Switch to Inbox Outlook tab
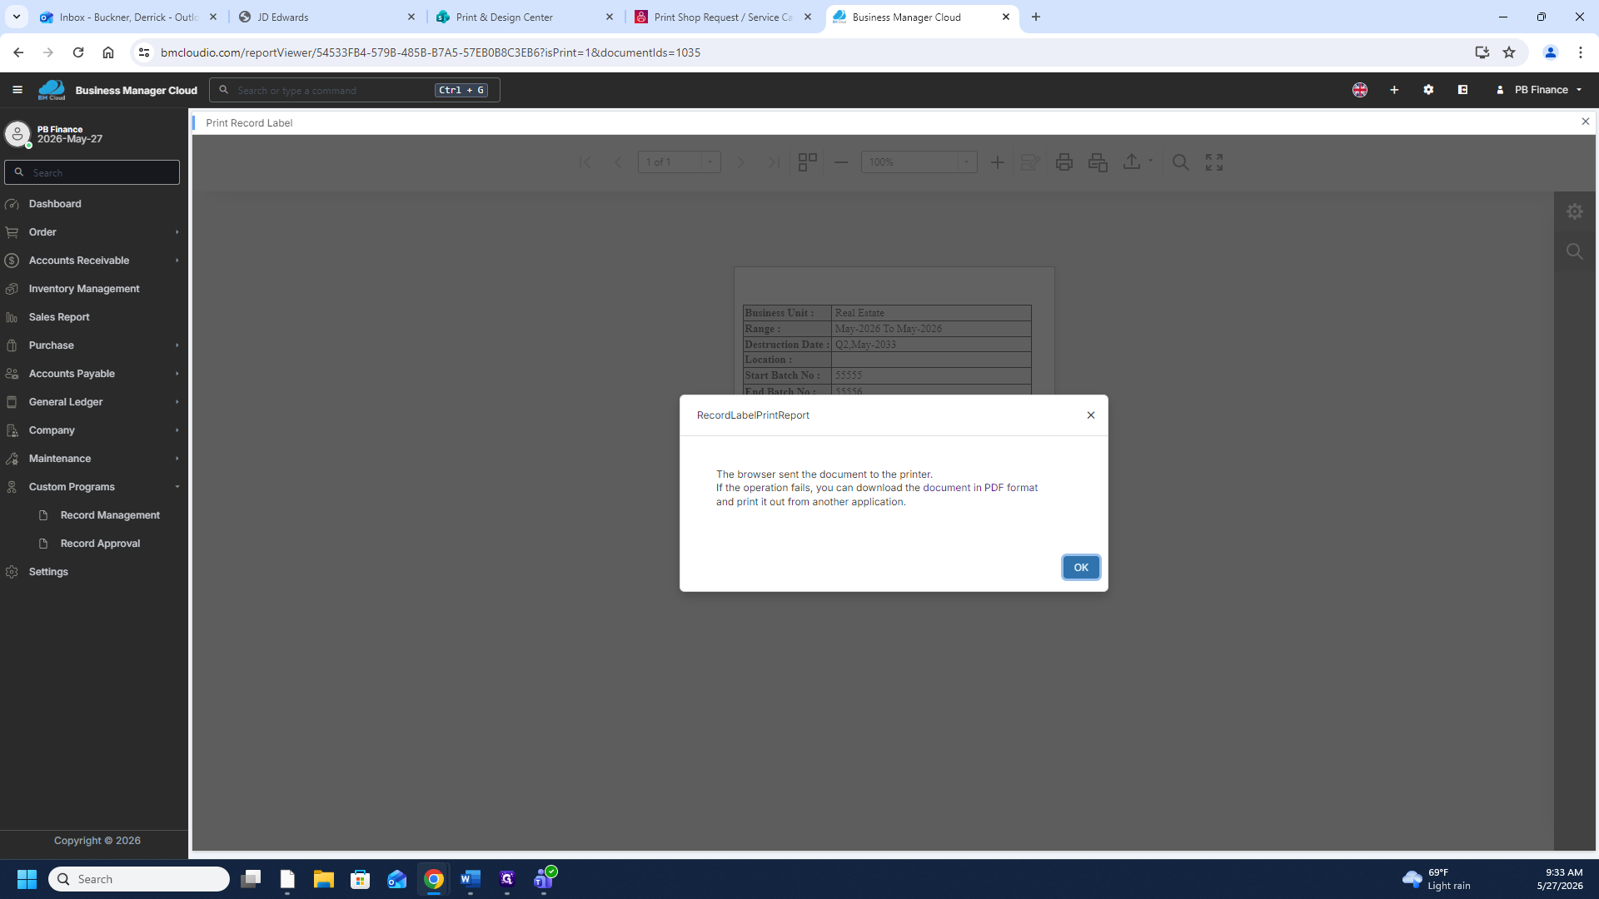1599x899 pixels. pyautogui.click(x=128, y=17)
